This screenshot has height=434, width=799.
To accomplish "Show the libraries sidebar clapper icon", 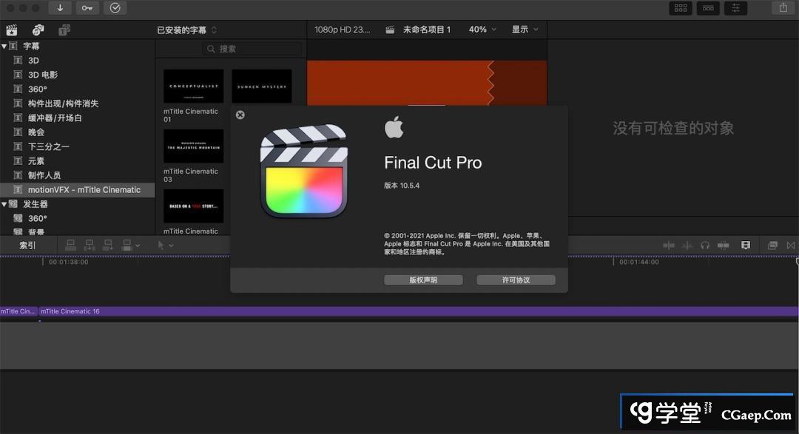I will tap(12, 30).
